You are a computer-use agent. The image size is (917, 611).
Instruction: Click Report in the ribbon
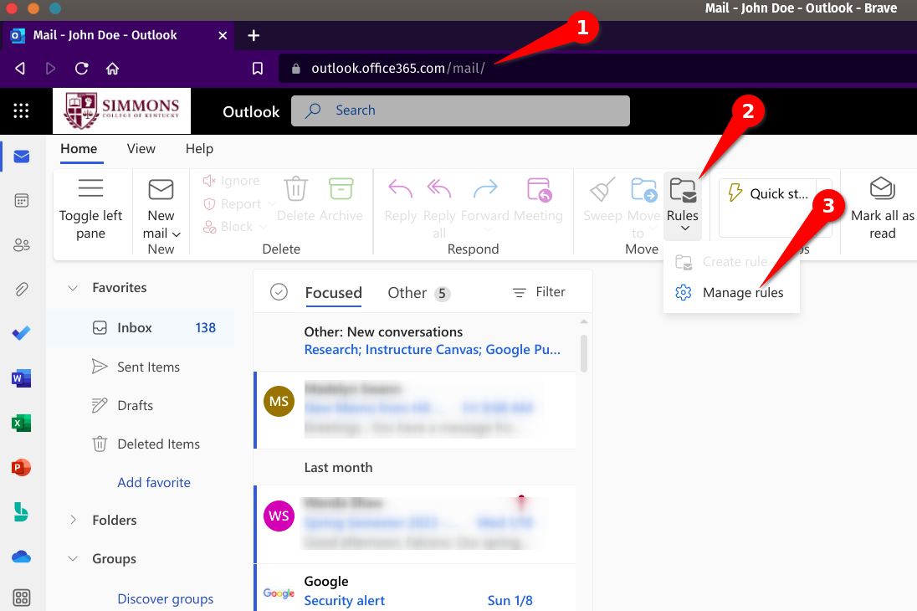[x=233, y=203]
